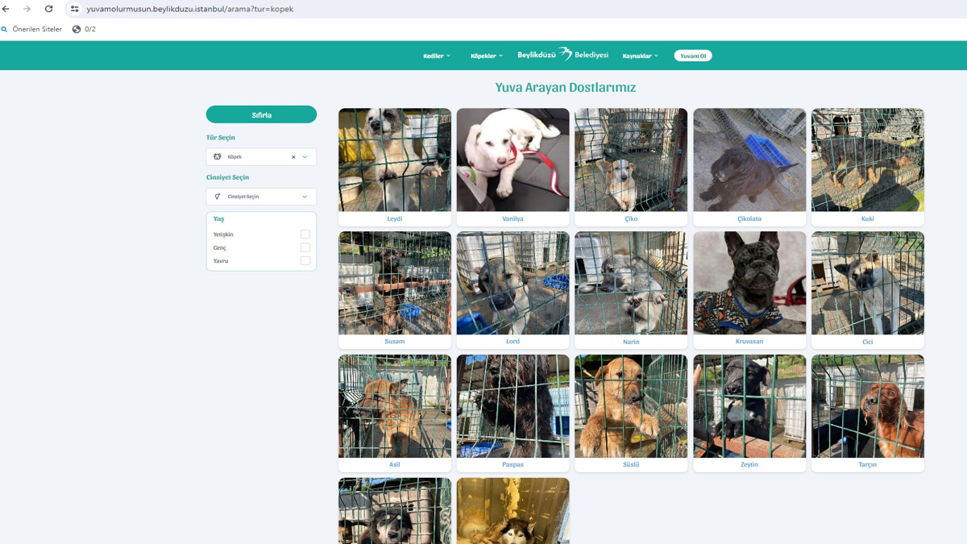Click the Beylikdüzü Belediyesi bird logo
The width and height of the screenshot is (967, 544).
pyautogui.click(x=565, y=54)
